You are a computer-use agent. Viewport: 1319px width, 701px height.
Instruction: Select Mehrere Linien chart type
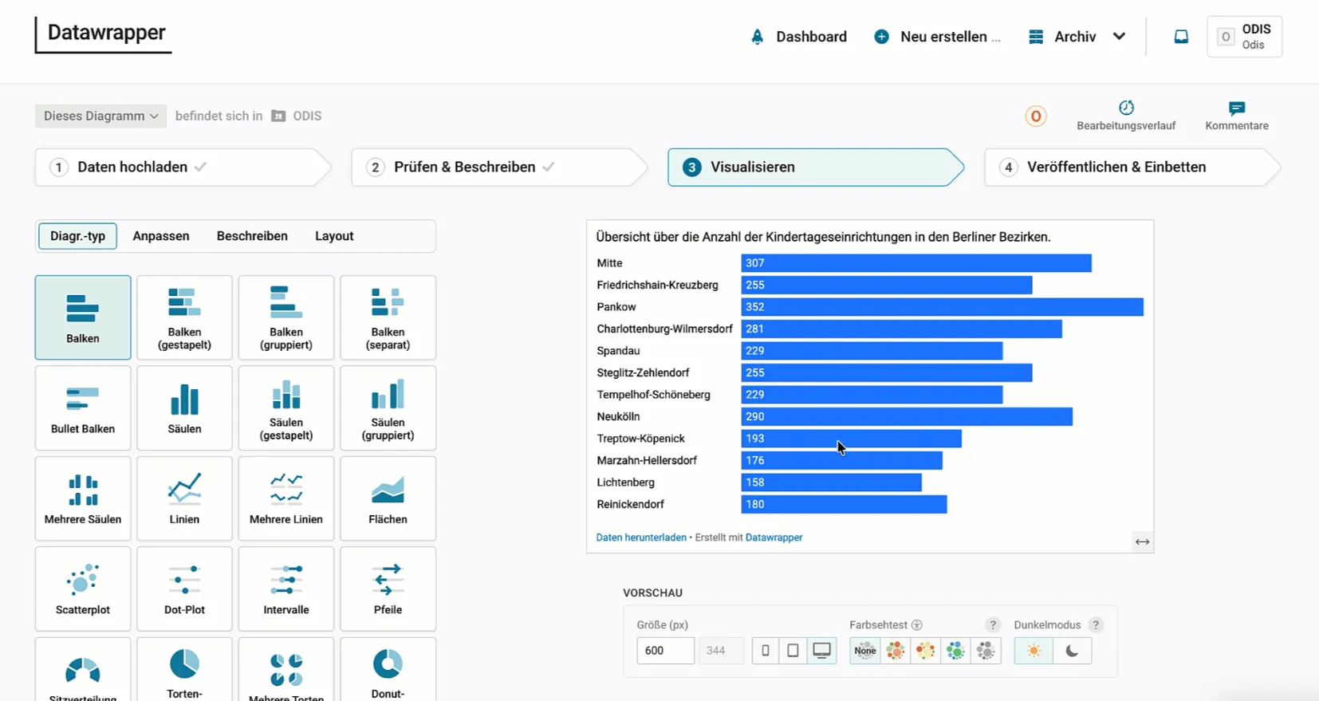[286, 498]
